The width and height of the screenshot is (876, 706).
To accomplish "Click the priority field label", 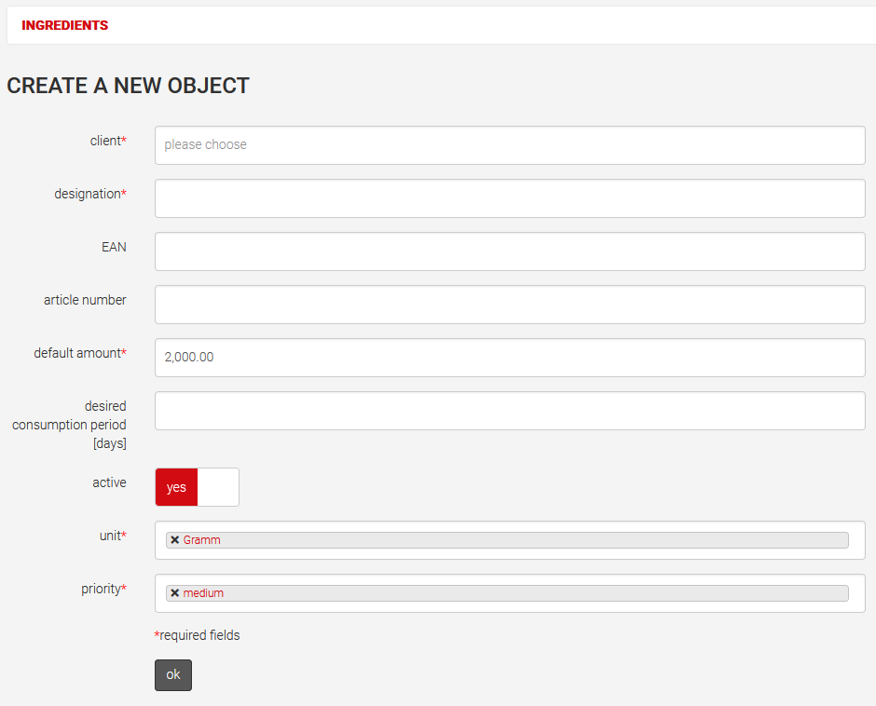I will coord(103,589).
